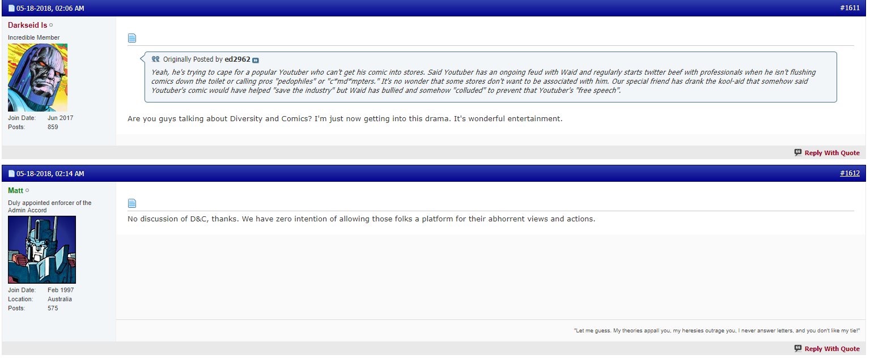Click the online status dot beside Matt
The height and width of the screenshot is (359, 870).
27,191
